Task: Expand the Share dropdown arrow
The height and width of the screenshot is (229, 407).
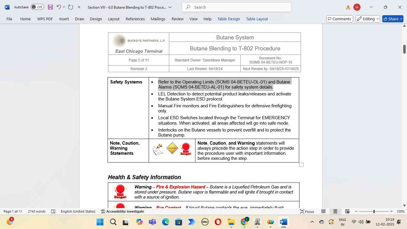Action: (401, 19)
